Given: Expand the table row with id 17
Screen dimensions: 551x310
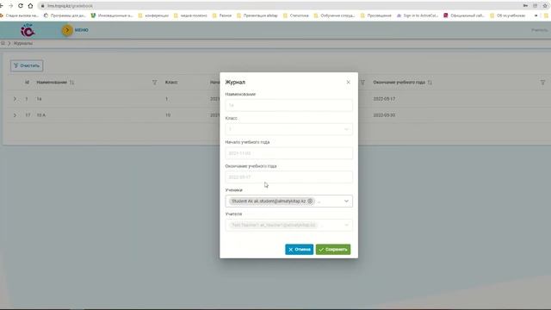Looking at the screenshot, I should click(15, 115).
